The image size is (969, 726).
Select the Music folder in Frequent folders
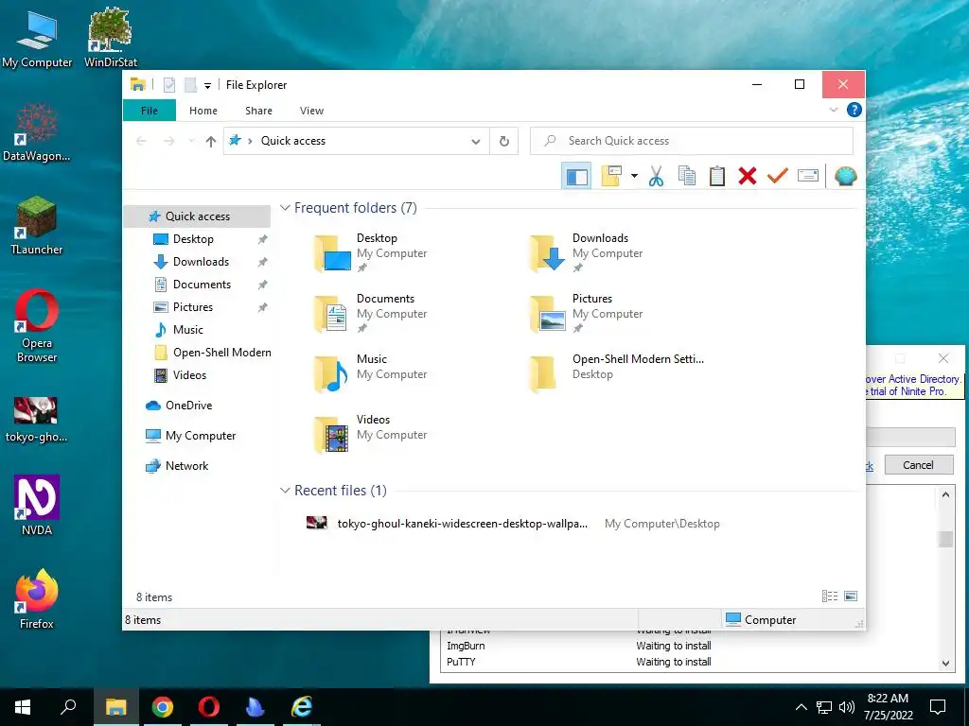[371, 374]
